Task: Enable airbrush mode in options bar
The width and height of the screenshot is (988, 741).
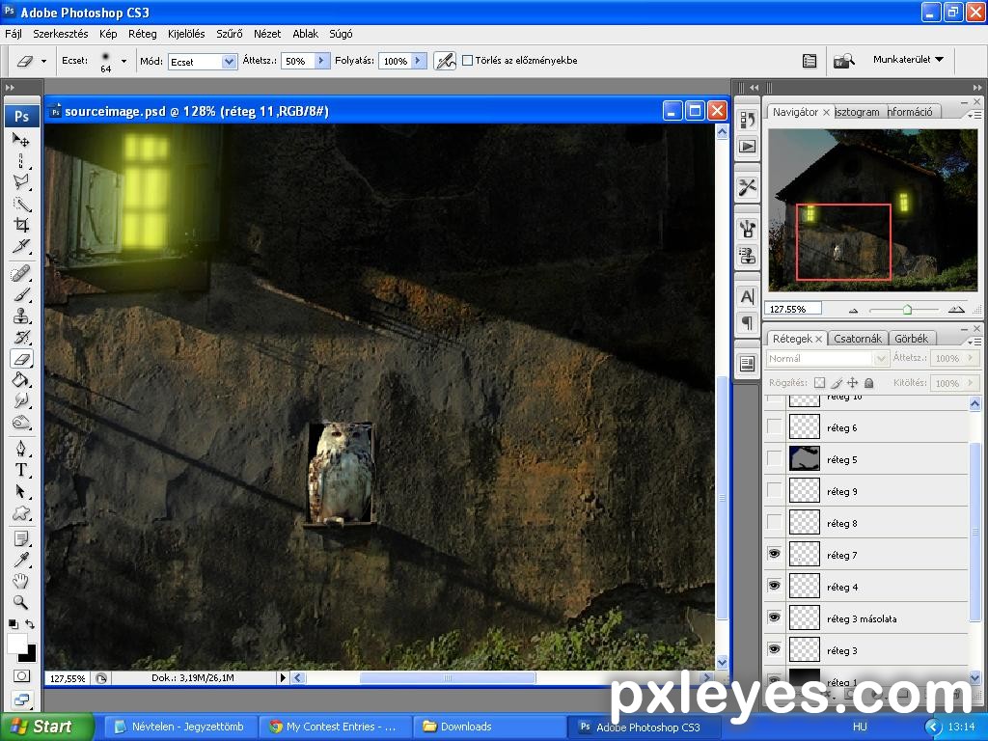Action: [445, 61]
